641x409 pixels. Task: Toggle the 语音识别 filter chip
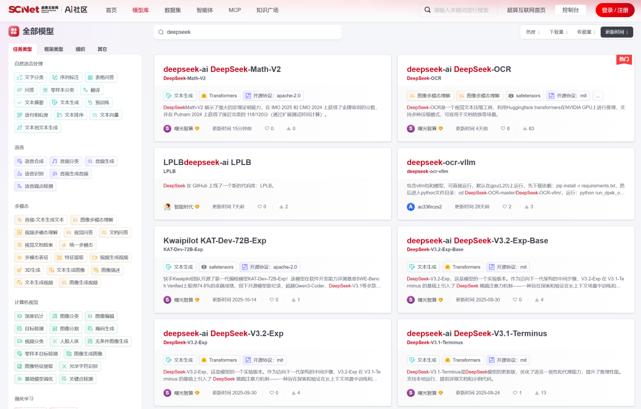[x=30, y=174]
